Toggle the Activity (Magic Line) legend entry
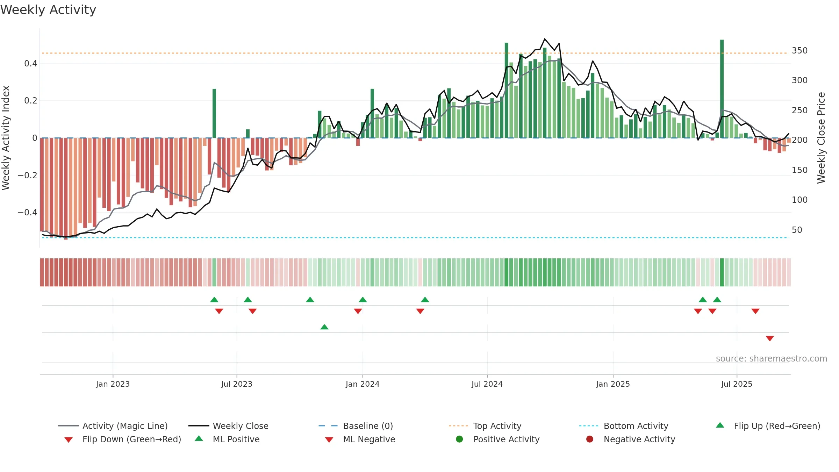Screen dimensions: 839x472 pos(113,426)
